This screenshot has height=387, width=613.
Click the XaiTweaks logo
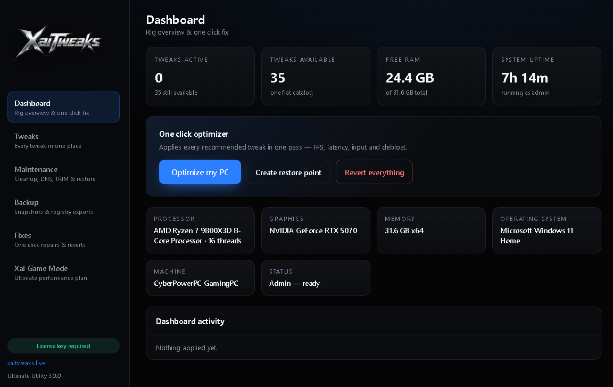(x=58, y=42)
